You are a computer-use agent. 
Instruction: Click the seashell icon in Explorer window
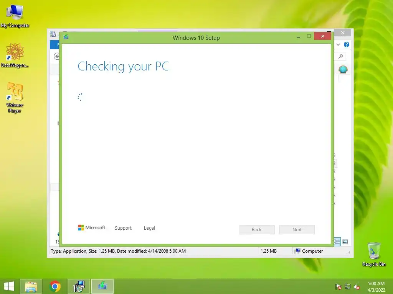click(343, 69)
